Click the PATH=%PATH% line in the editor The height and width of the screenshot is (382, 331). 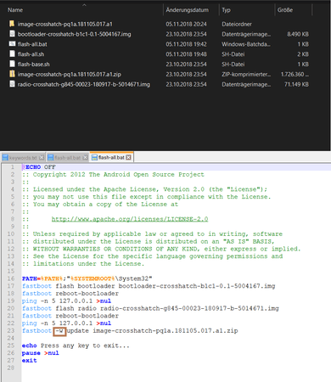(87, 278)
